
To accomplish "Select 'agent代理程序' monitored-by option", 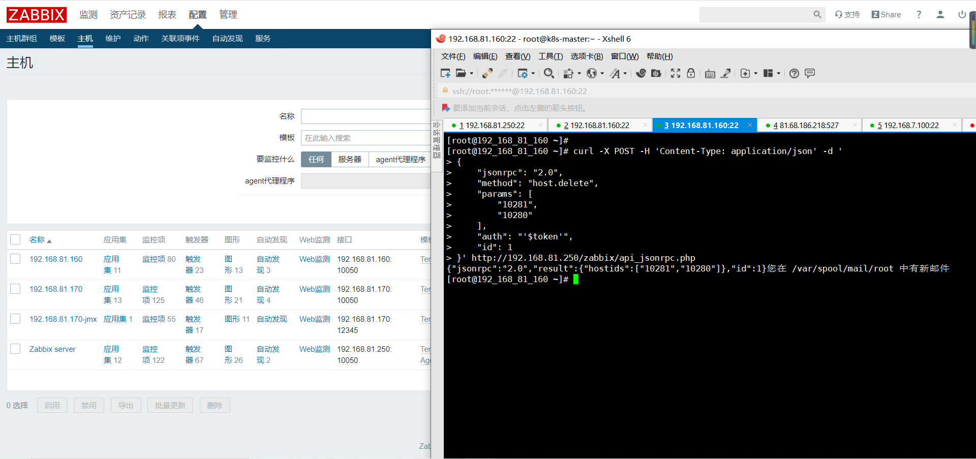I will tap(400, 159).
